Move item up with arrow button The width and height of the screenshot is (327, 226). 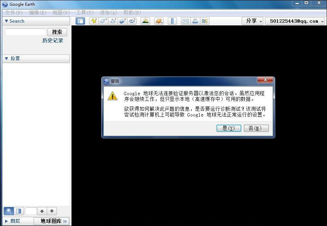(x=42, y=211)
